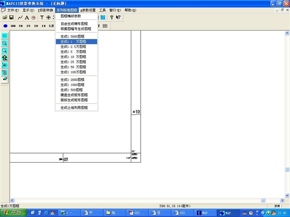This screenshot has height=217, width=290.
Task: Click the horizontal scrollbar thumb
Action: [263, 200]
